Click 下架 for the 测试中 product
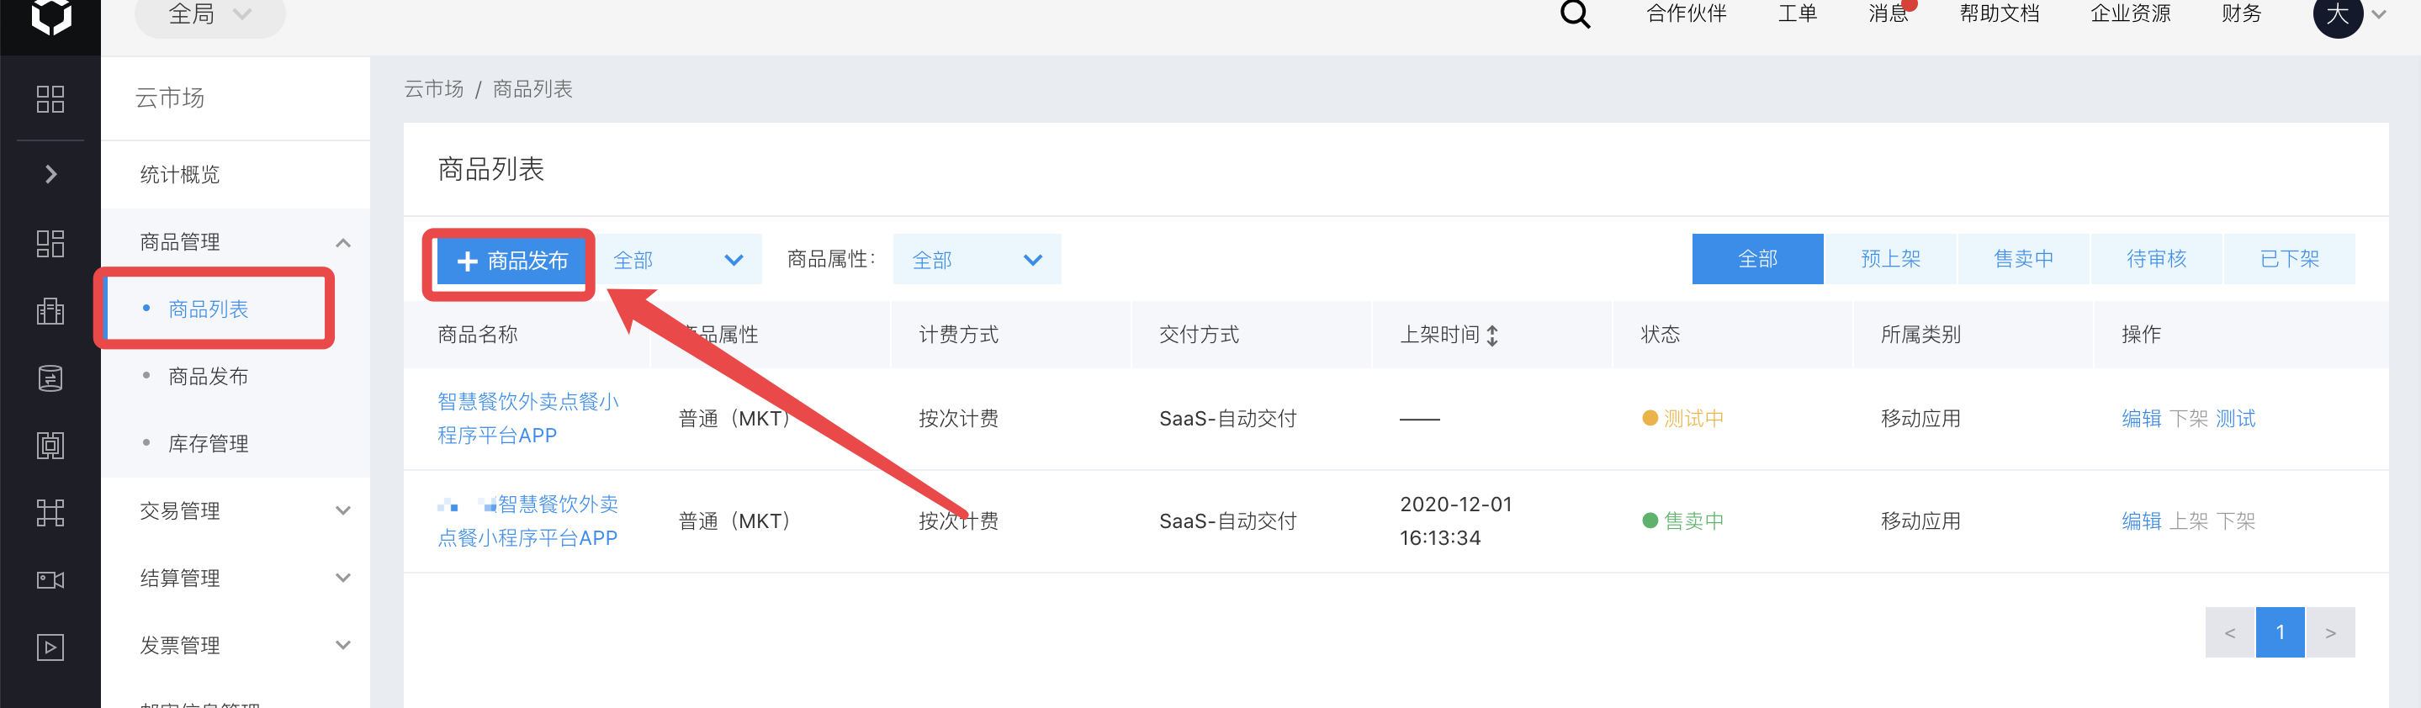The width and height of the screenshot is (2421, 708). pyautogui.click(x=2188, y=419)
